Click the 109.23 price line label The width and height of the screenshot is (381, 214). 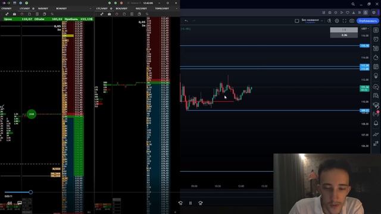[364, 111]
